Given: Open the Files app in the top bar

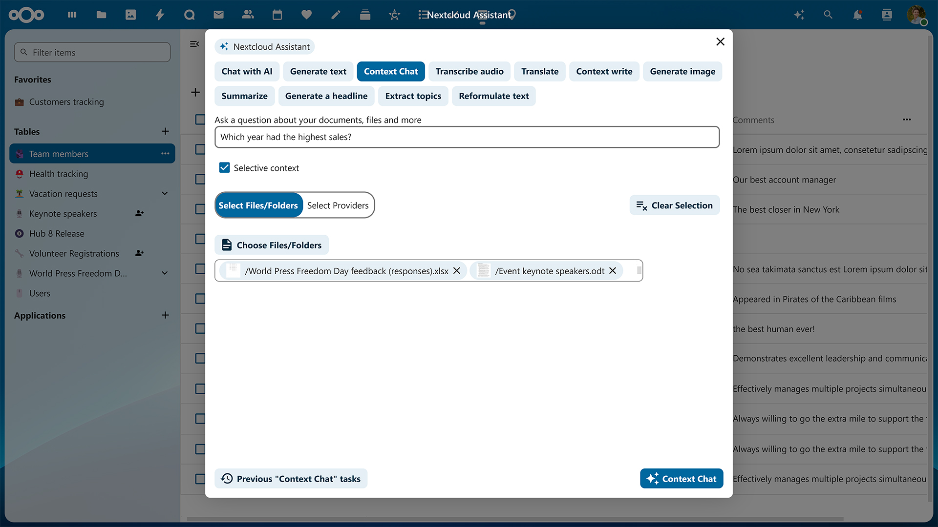Looking at the screenshot, I should [101, 15].
